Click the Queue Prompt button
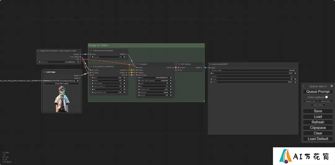The height and width of the screenshot is (165, 335). tap(318, 91)
